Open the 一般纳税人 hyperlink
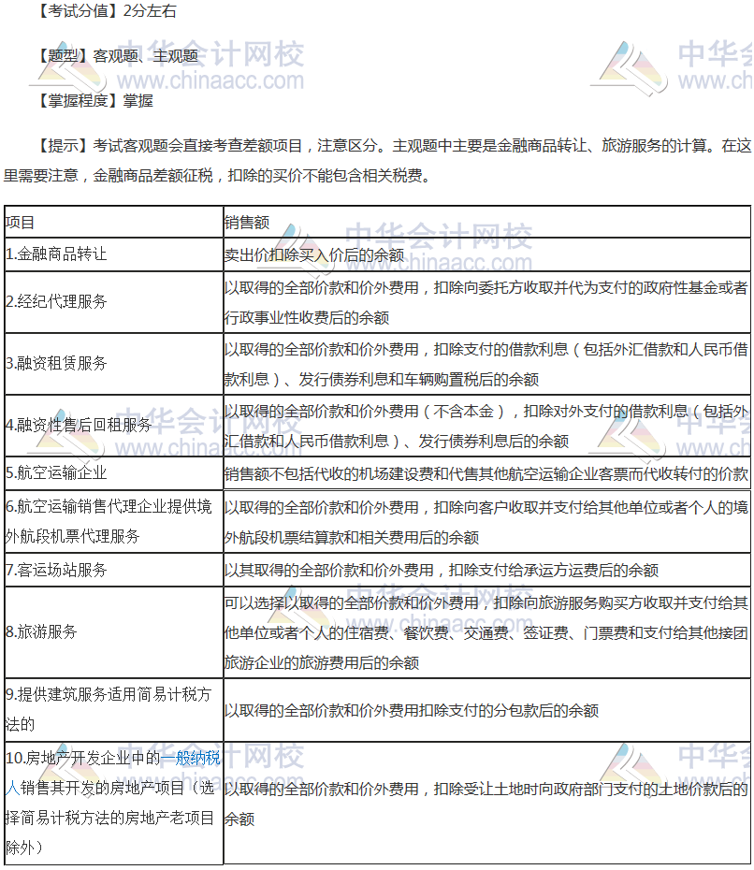This screenshot has width=754, height=870. pyautogui.click(x=191, y=759)
